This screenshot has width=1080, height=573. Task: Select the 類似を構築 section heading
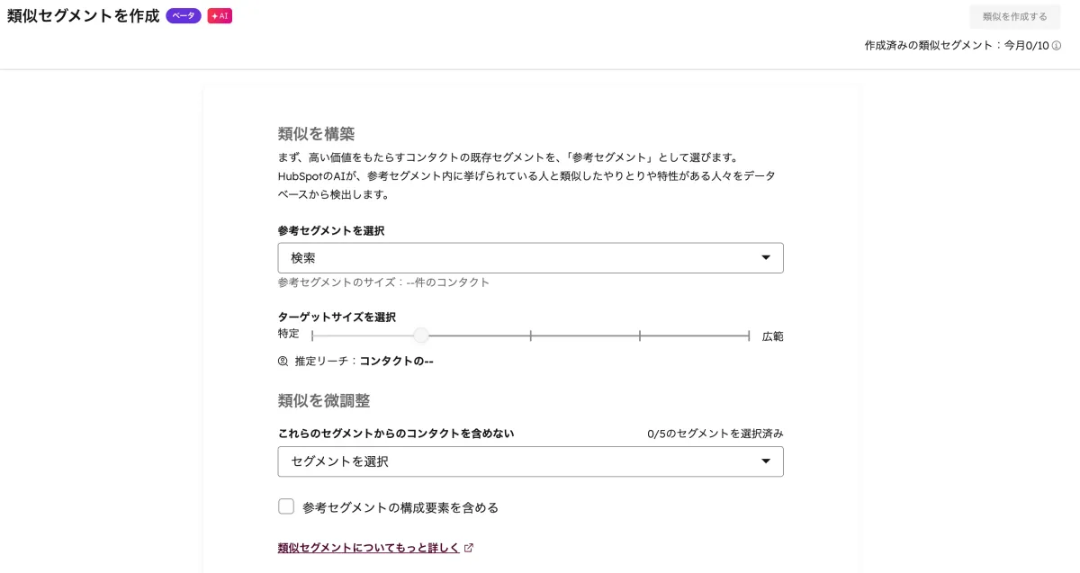[317, 133]
